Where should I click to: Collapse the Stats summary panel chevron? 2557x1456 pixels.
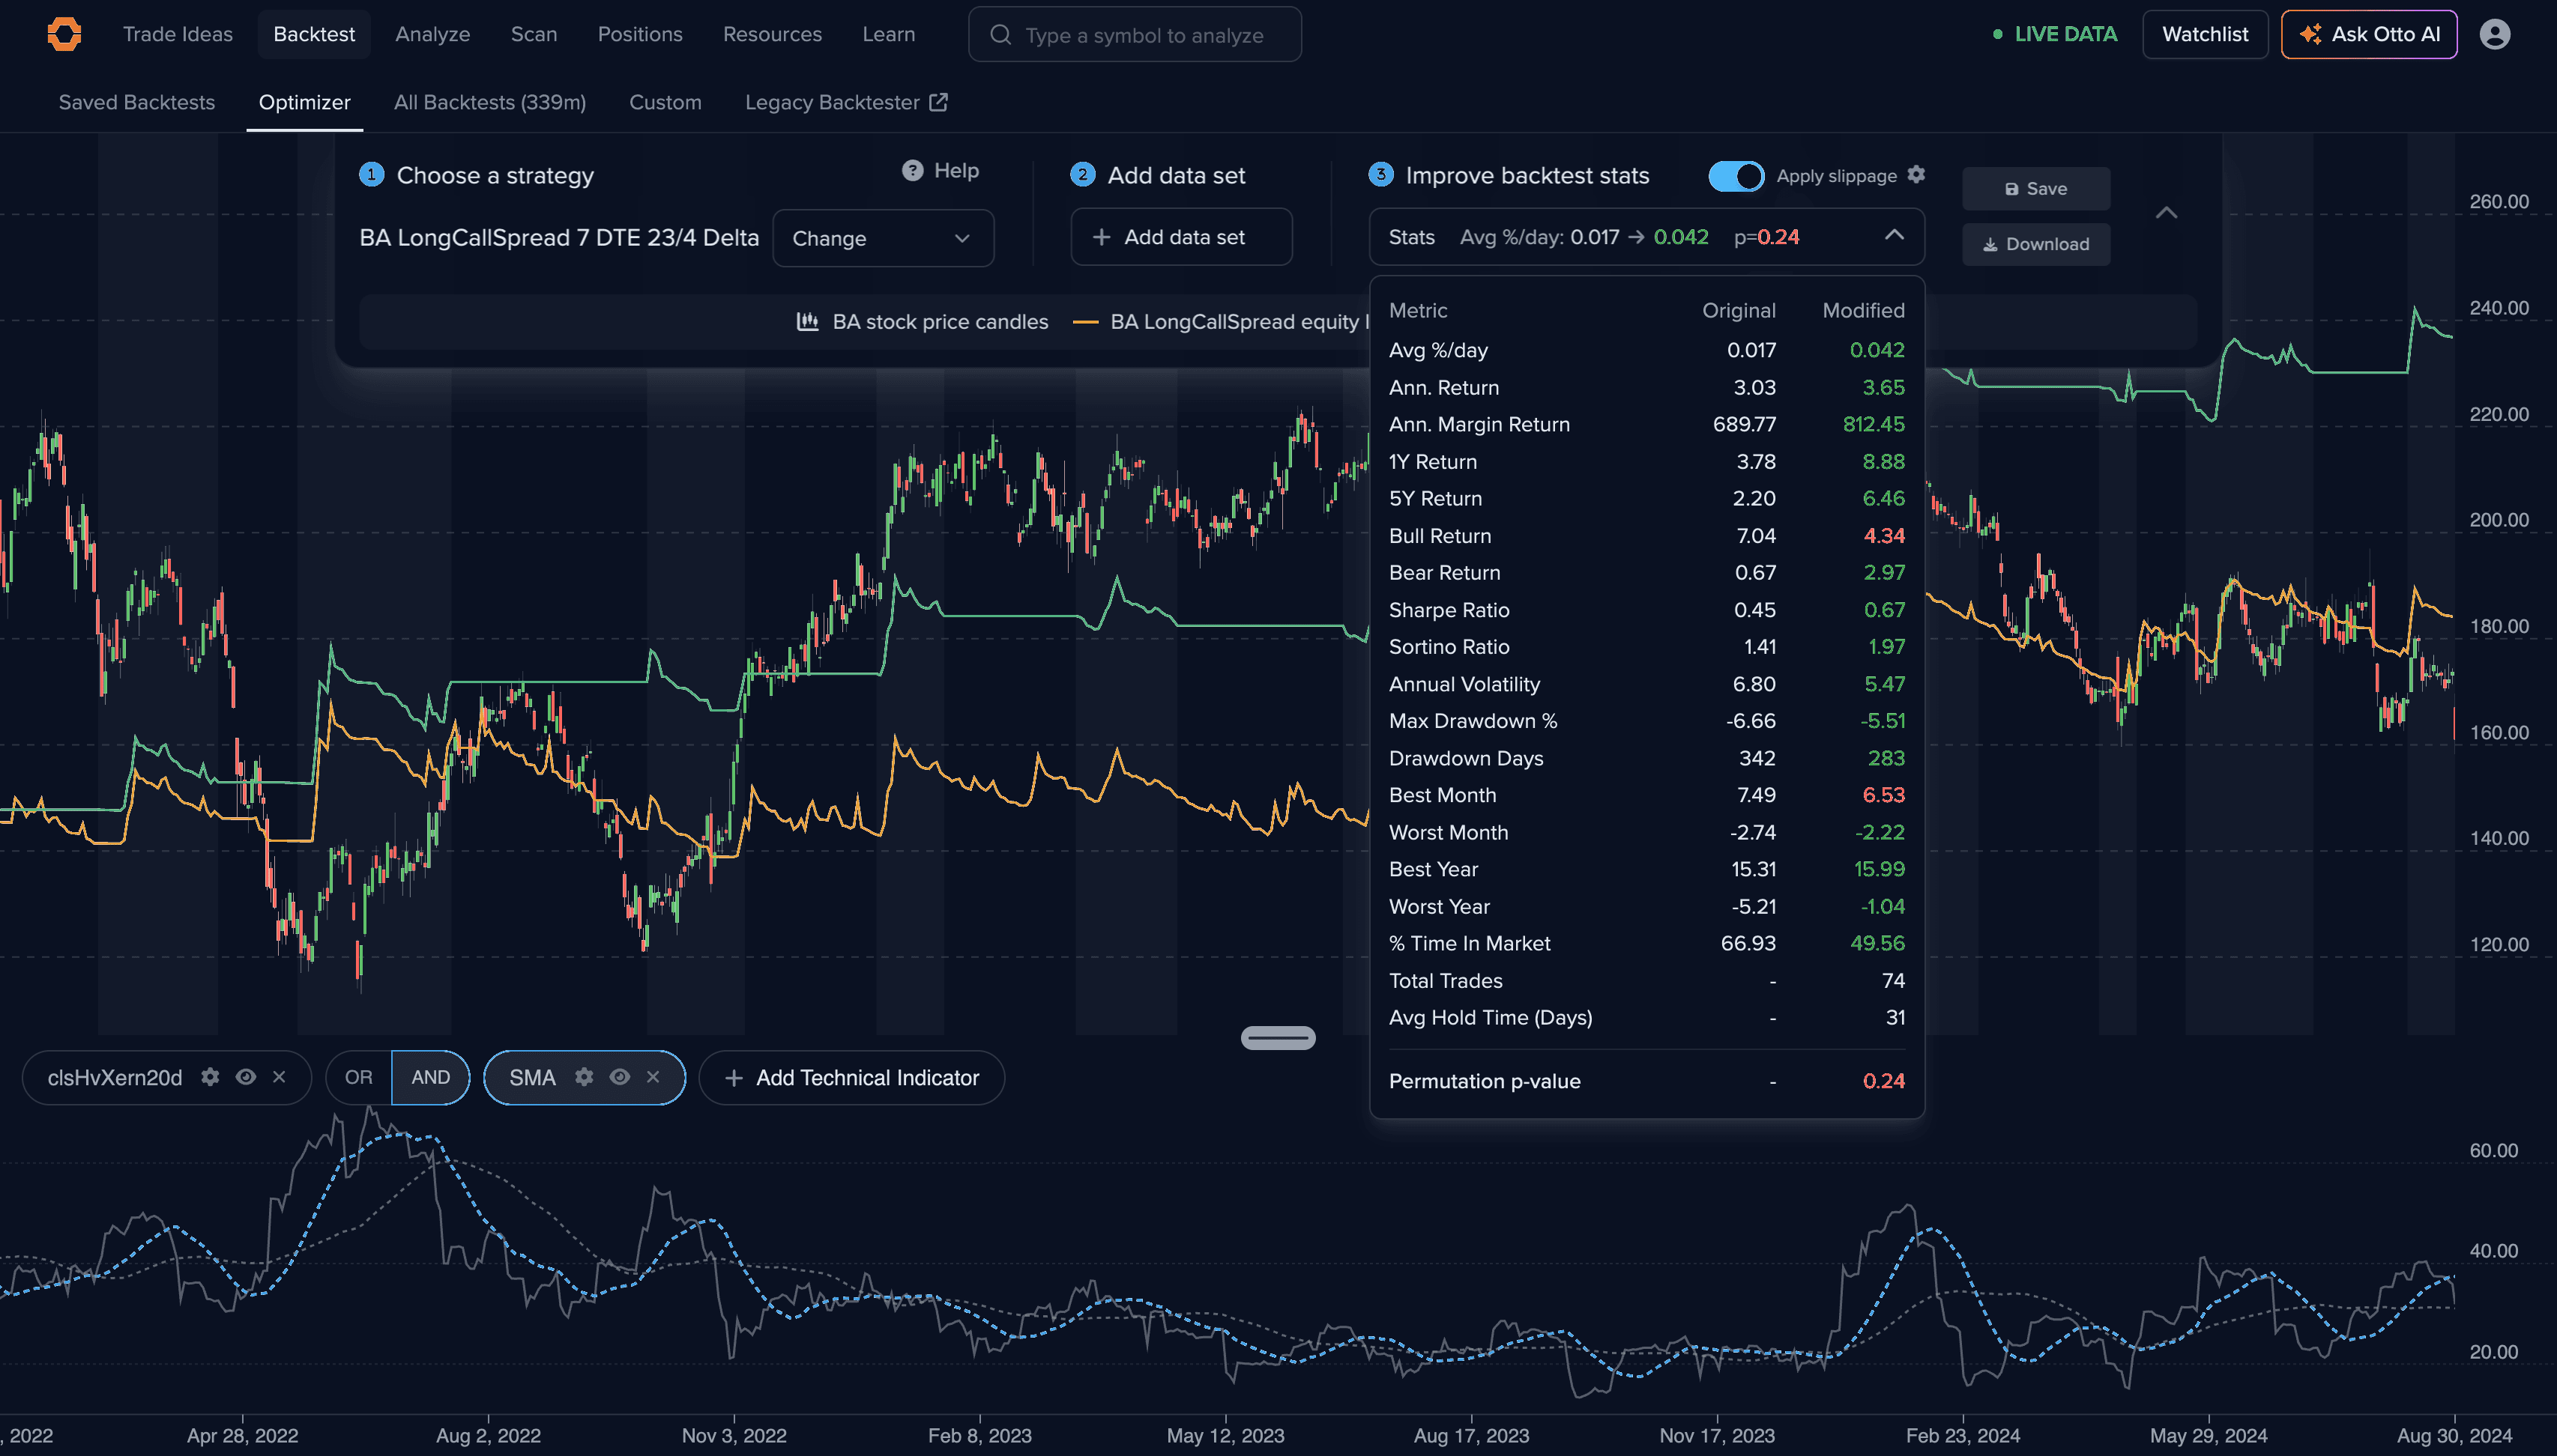pos(1893,235)
